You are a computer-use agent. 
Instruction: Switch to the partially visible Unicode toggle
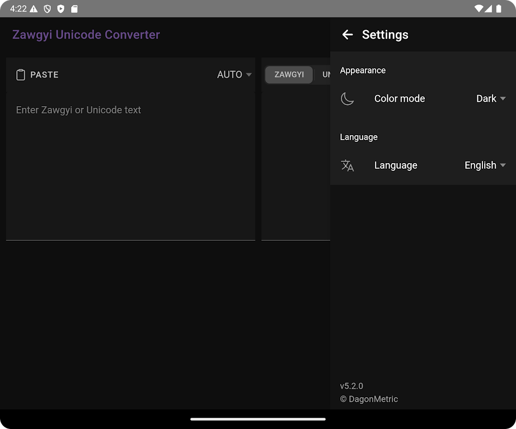coord(325,75)
